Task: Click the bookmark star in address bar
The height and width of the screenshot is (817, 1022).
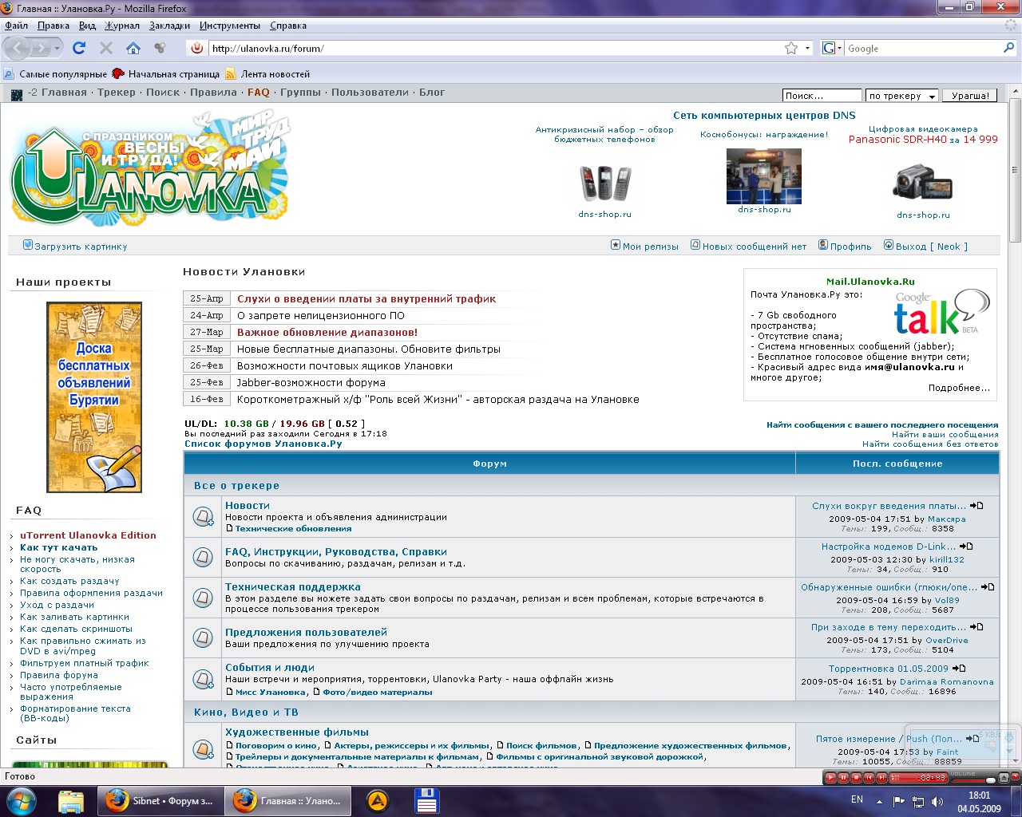Action: (x=790, y=48)
